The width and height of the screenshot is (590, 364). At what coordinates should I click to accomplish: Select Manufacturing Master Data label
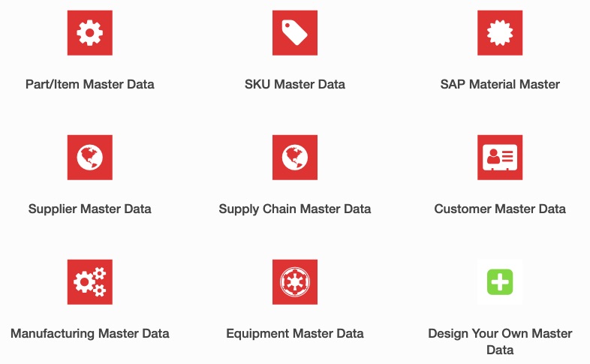[x=89, y=333]
